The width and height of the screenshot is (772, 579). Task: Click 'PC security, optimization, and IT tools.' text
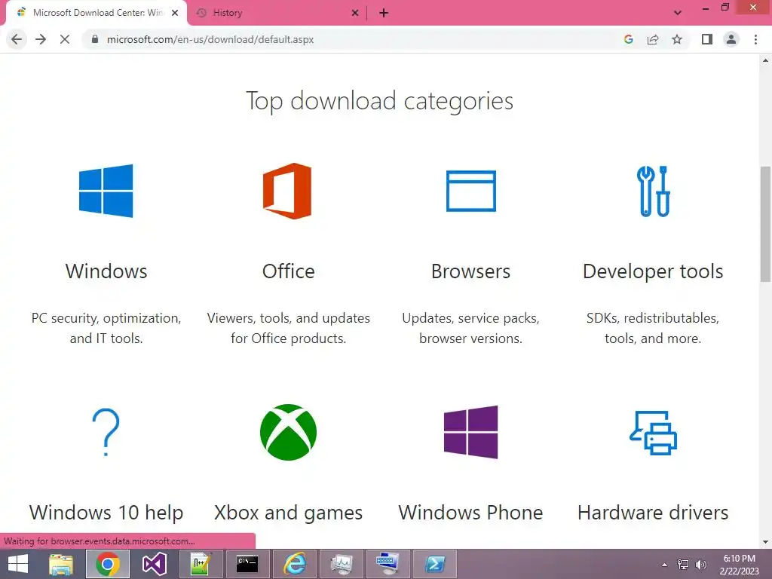106,329
